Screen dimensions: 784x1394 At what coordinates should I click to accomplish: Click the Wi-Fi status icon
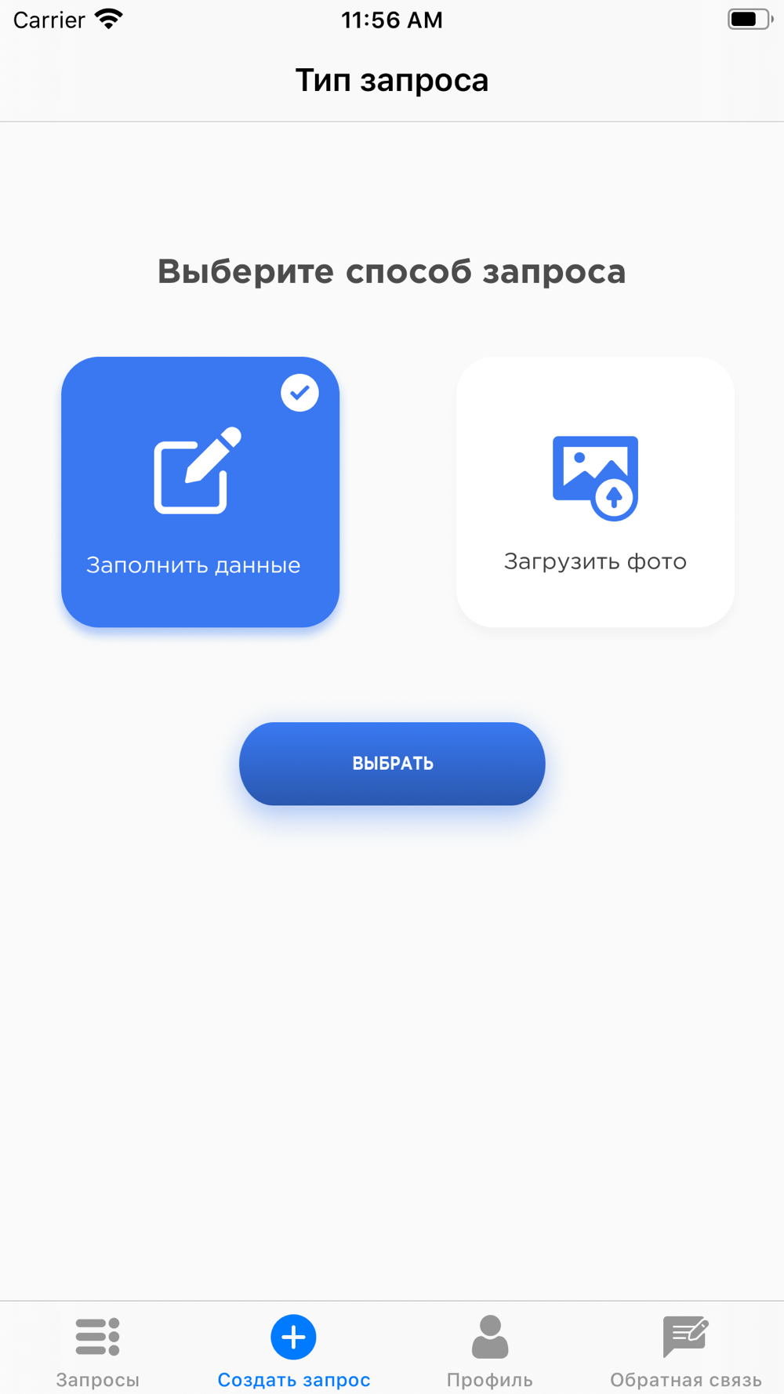[x=108, y=20]
